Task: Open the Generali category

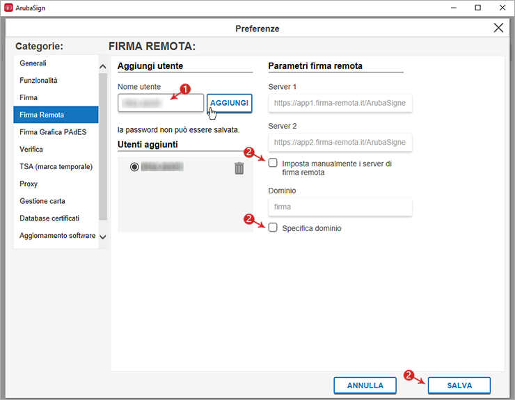Action: (56, 63)
